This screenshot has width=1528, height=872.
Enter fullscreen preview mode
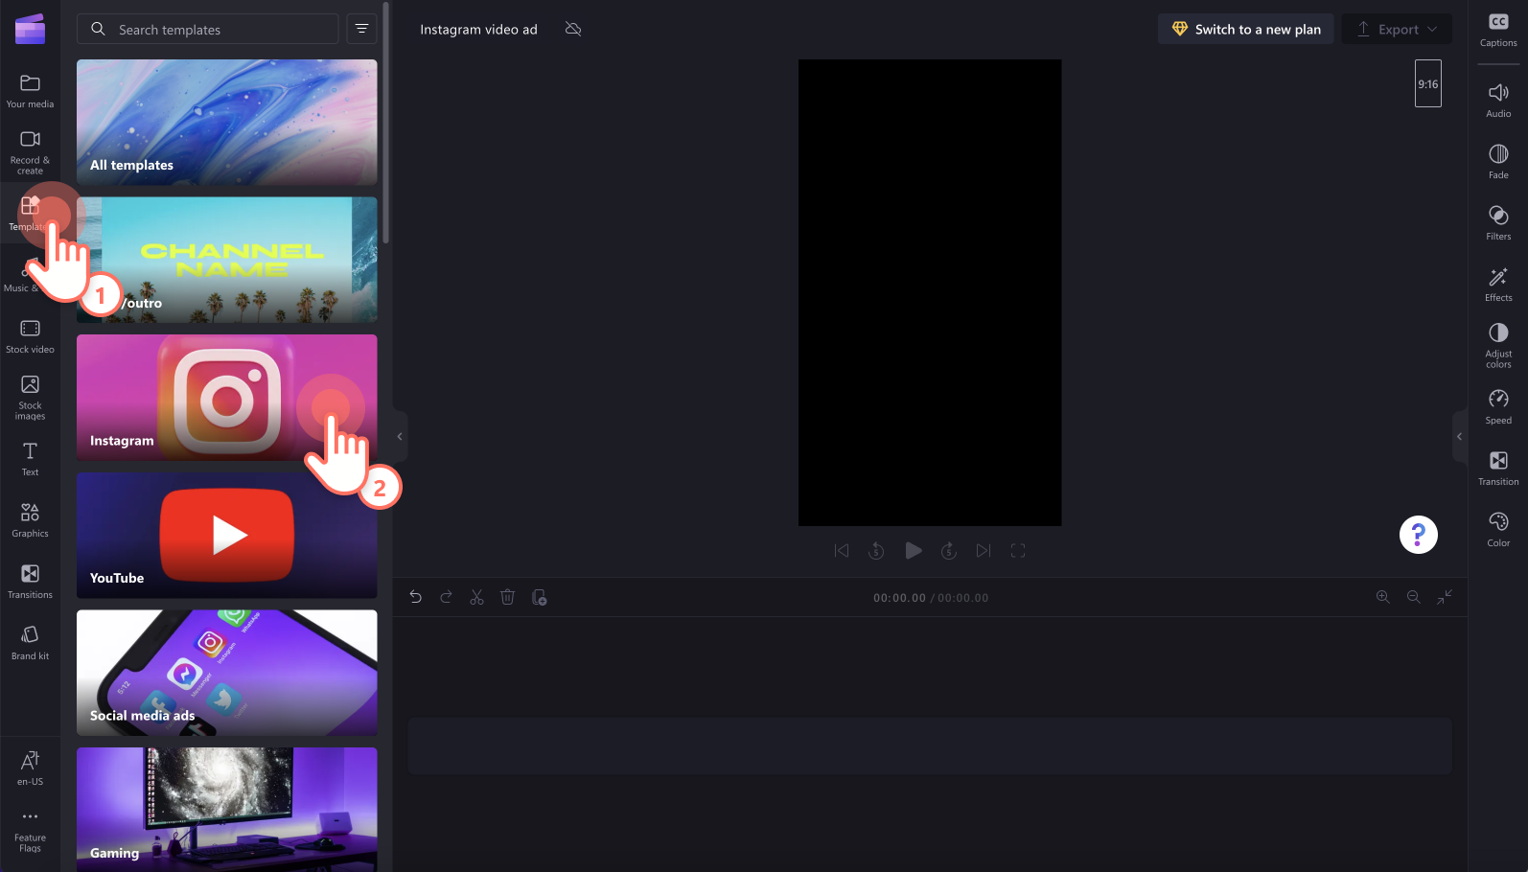click(x=1018, y=550)
